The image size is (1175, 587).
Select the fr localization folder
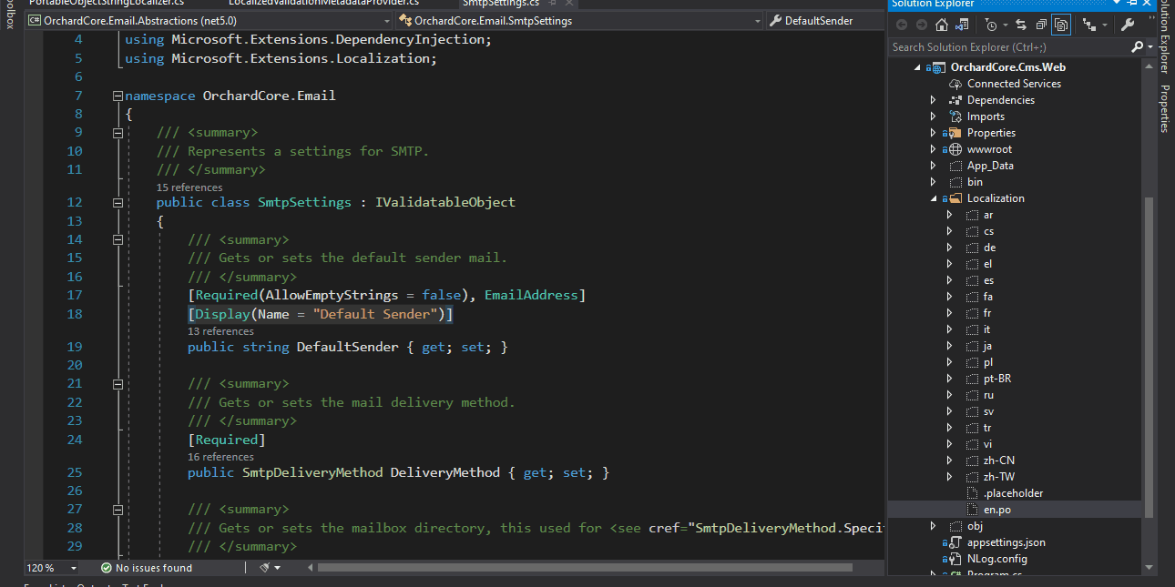(987, 313)
